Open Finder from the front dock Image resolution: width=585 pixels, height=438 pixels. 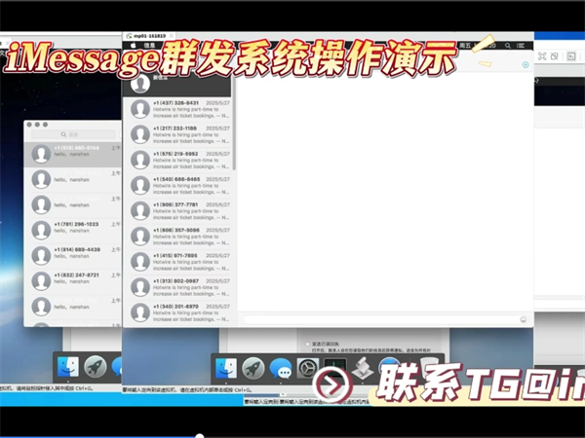coord(226,369)
